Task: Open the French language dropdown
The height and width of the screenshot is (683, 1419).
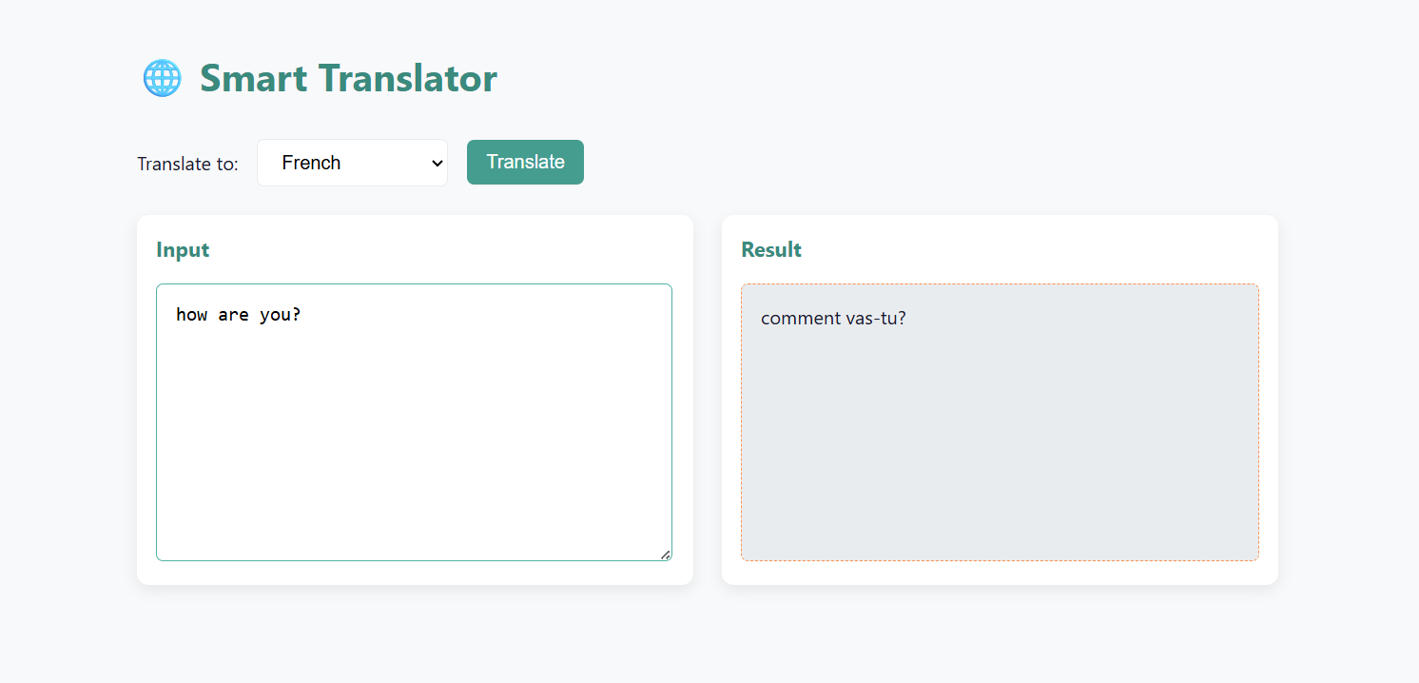Action: tap(352, 163)
